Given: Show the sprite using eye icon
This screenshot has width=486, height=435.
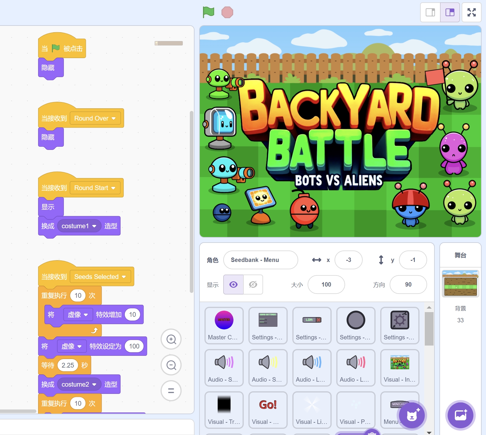Looking at the screenshot, I should click(233, 285).
